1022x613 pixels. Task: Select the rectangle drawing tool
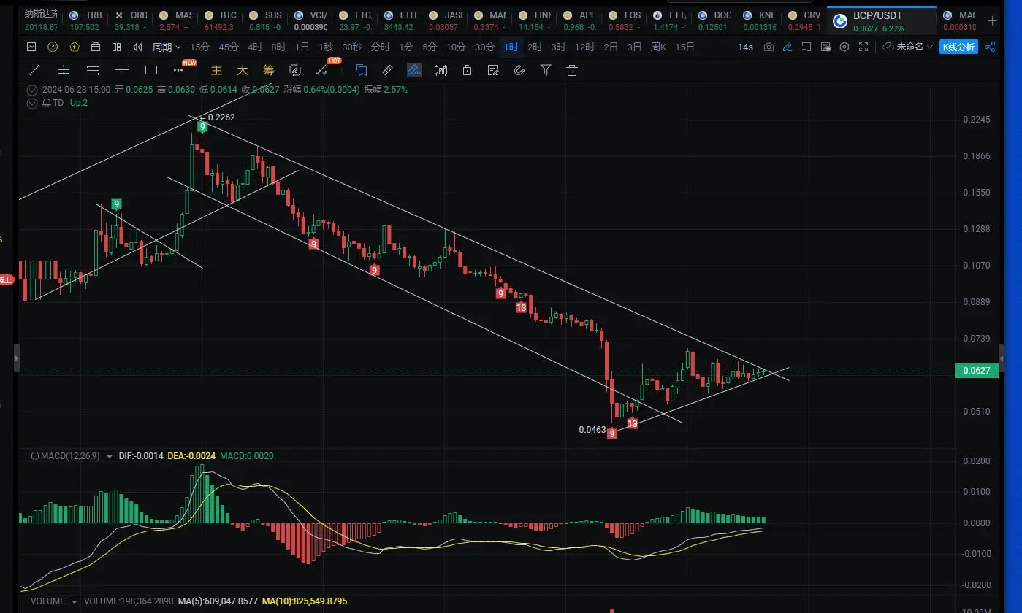pyautogui.click(x=151, y=70)
